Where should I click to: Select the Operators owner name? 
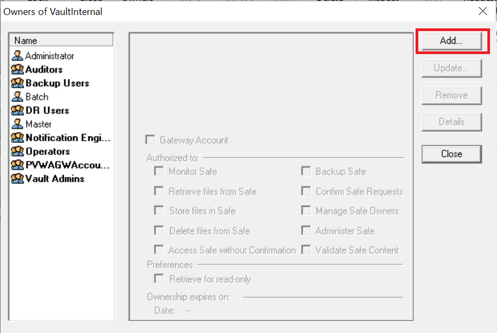48,152
